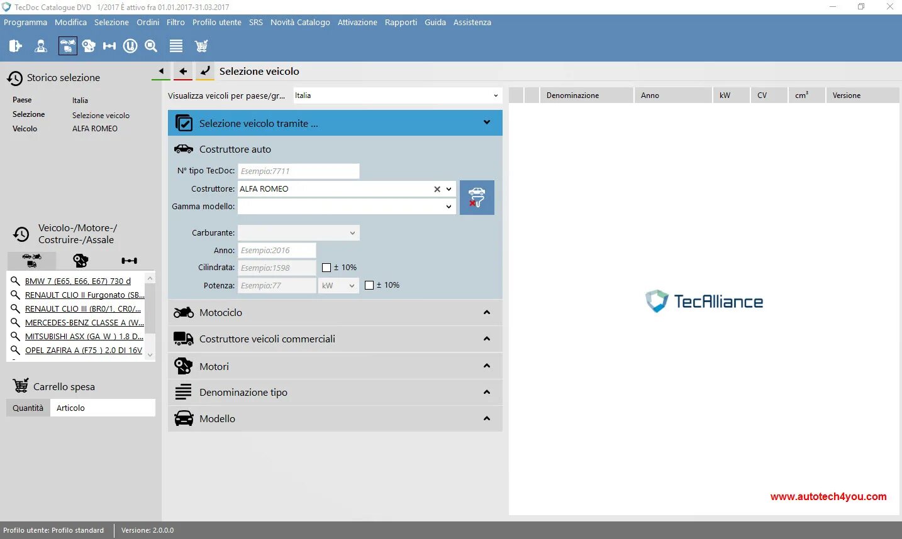Collapse sidebar with small black triangle

(x=161, y=71)
